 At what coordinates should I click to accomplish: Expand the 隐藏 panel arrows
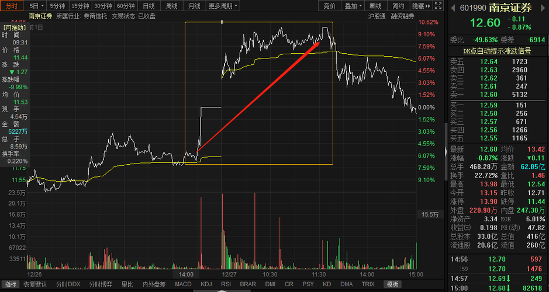click(421, 6)
